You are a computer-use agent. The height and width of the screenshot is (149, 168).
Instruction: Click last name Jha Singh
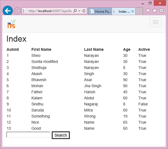tap(93, 86)
